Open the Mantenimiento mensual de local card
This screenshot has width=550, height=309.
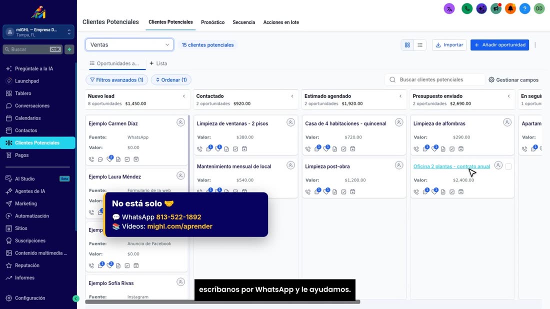point(234,166)
